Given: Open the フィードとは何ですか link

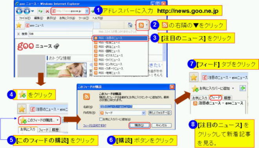Looking at the screenshot, I should [x=95, y=126].
